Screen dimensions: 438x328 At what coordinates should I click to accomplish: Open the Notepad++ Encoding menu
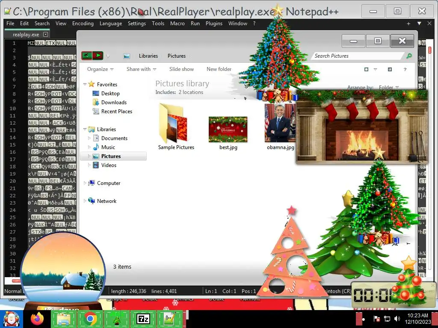83,23
